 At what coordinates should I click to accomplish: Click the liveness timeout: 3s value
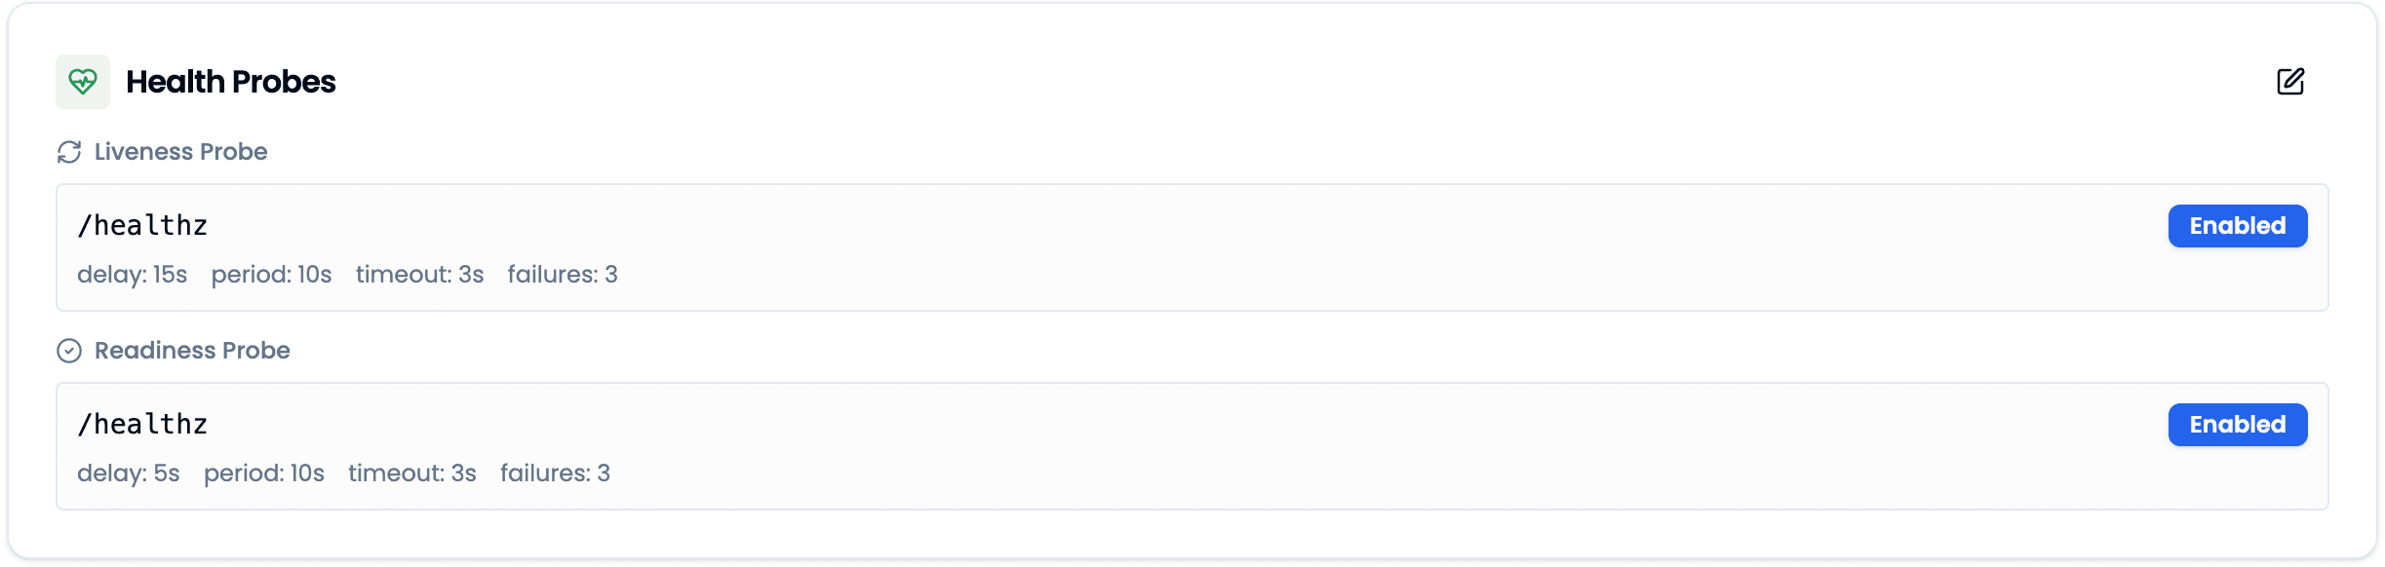419,275
